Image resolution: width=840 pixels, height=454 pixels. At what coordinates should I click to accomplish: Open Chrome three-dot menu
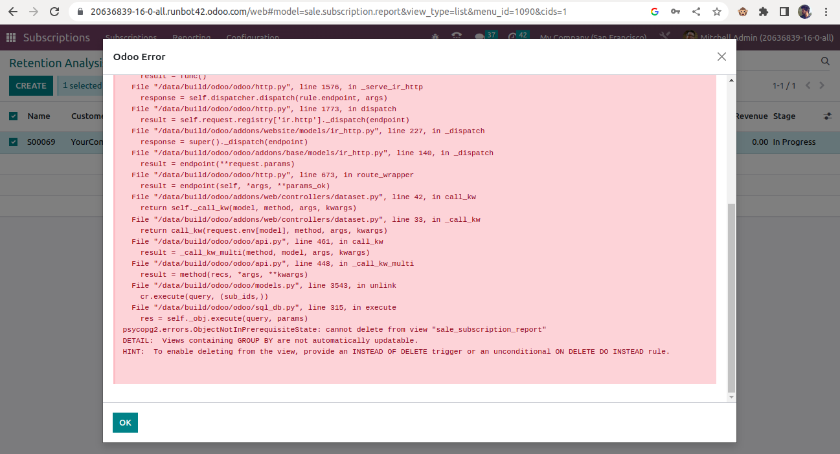coord(826,12)
